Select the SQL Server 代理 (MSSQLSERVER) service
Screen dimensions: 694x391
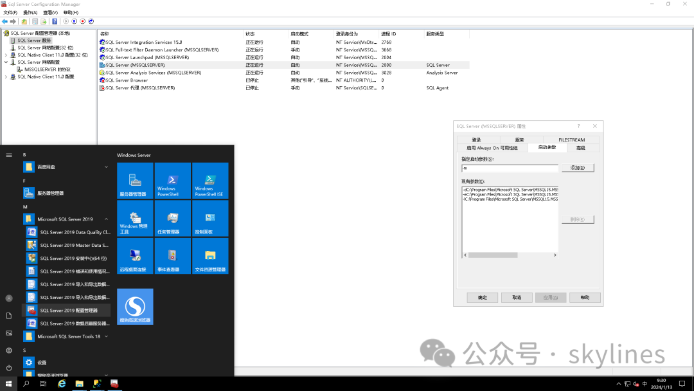(x=283, y=87)
